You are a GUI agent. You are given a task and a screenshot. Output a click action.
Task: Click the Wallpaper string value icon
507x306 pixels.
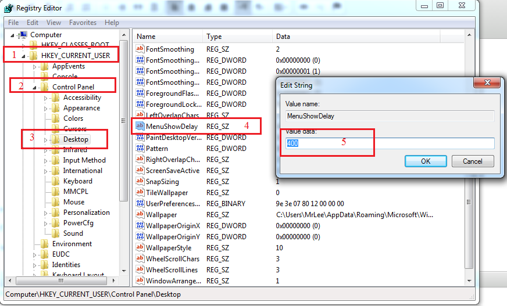click(140, 214)
